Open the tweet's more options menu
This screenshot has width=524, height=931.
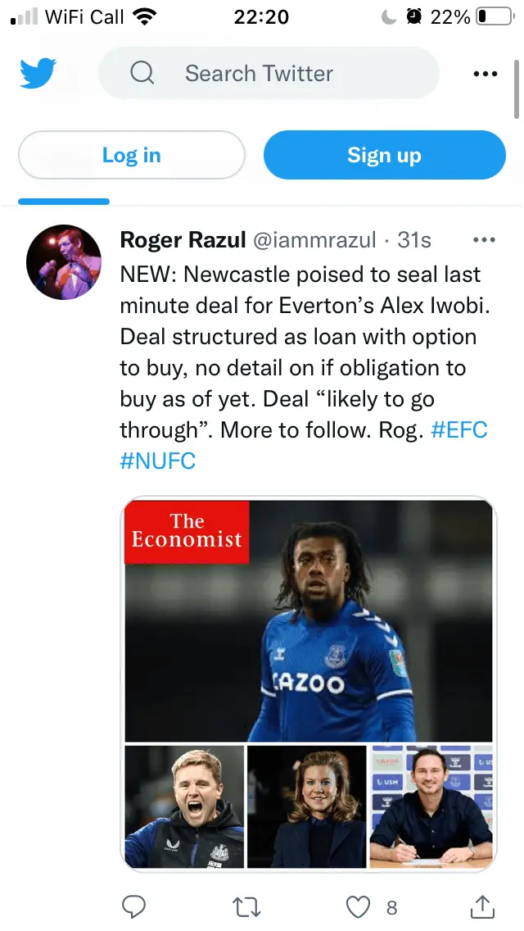(485, 240)
